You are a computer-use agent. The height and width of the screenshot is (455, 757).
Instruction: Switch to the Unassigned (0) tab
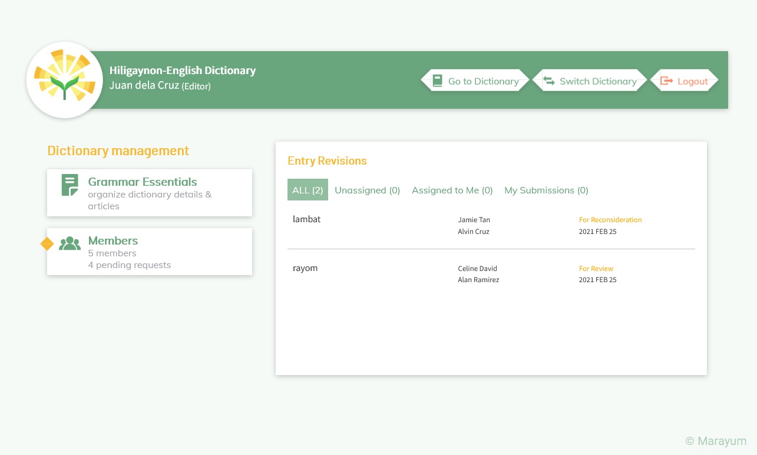click(x=368, y=190)
